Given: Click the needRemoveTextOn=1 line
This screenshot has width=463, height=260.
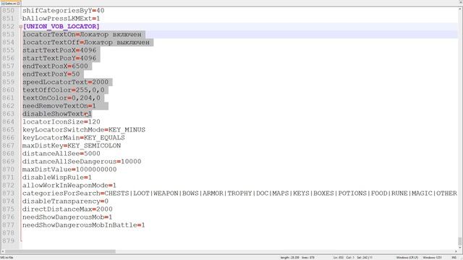Looking at the screenshot, I should point(59,106).
